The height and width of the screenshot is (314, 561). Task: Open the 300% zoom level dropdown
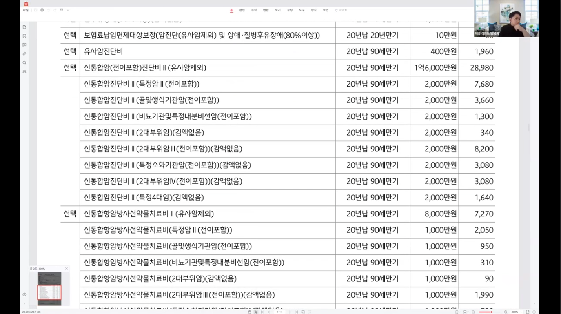point(516,312)
